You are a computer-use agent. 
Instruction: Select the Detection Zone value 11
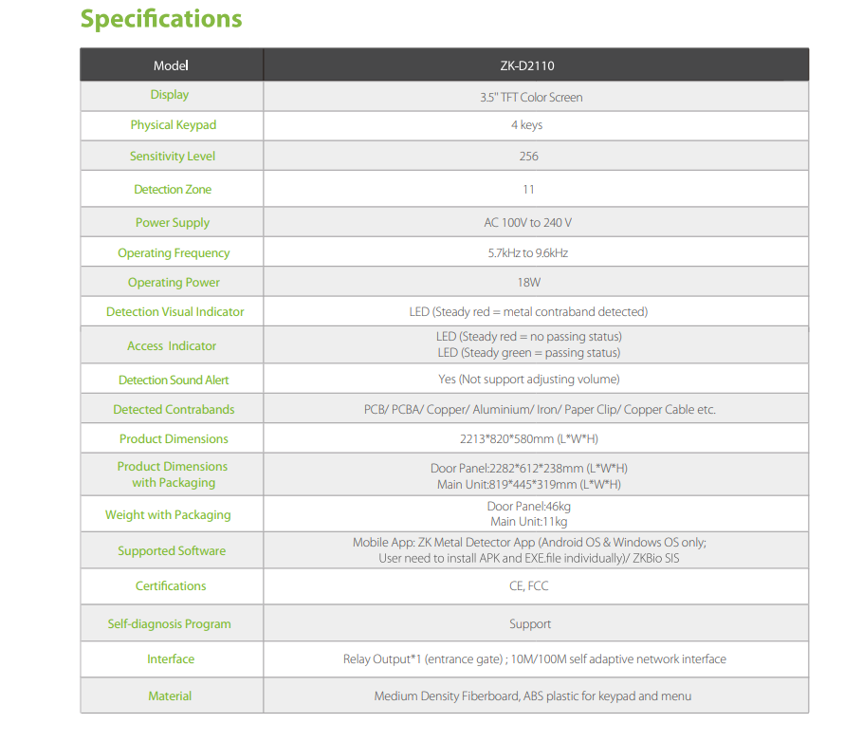click(x=528, y=190)
